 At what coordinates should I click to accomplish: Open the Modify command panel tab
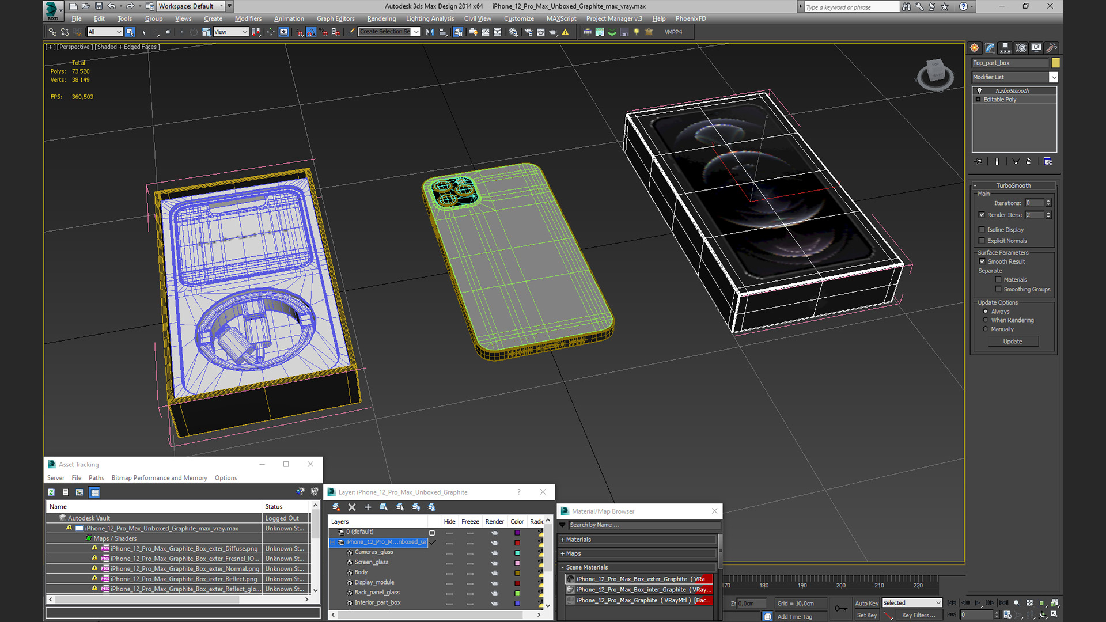990,48
